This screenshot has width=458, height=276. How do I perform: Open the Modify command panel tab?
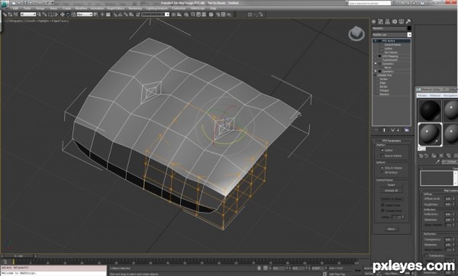click(x=381, y=21)
